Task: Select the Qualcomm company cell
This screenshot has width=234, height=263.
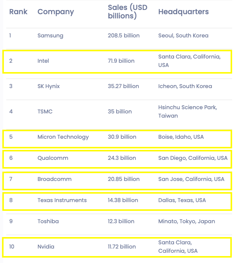Action: [53, 158]
